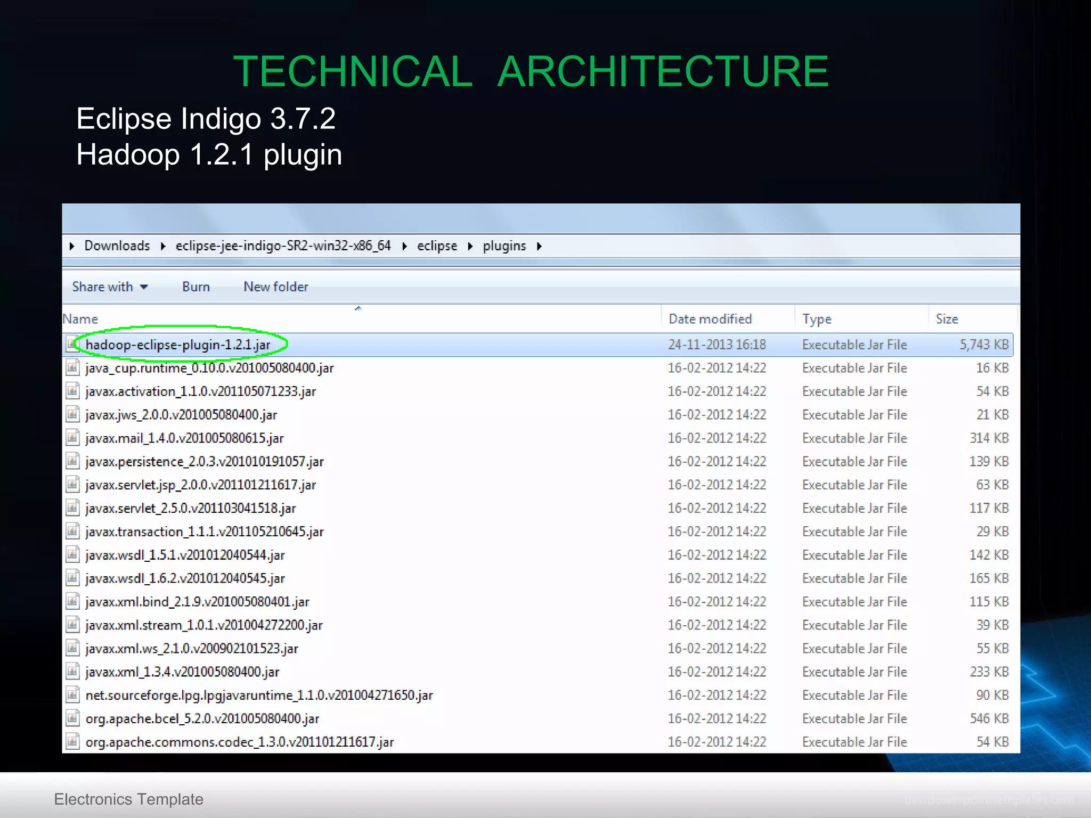The width and height of the screenshot is (1091, 818).
Task: Click the file icon of javax.xml.stream jar
Action: point(73,625)
